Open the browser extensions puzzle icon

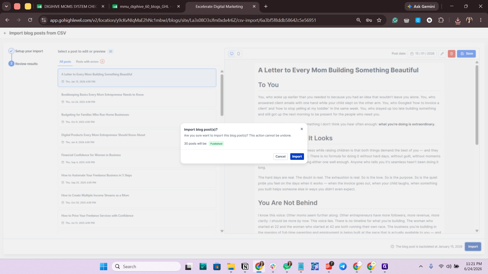pos(441,20)
